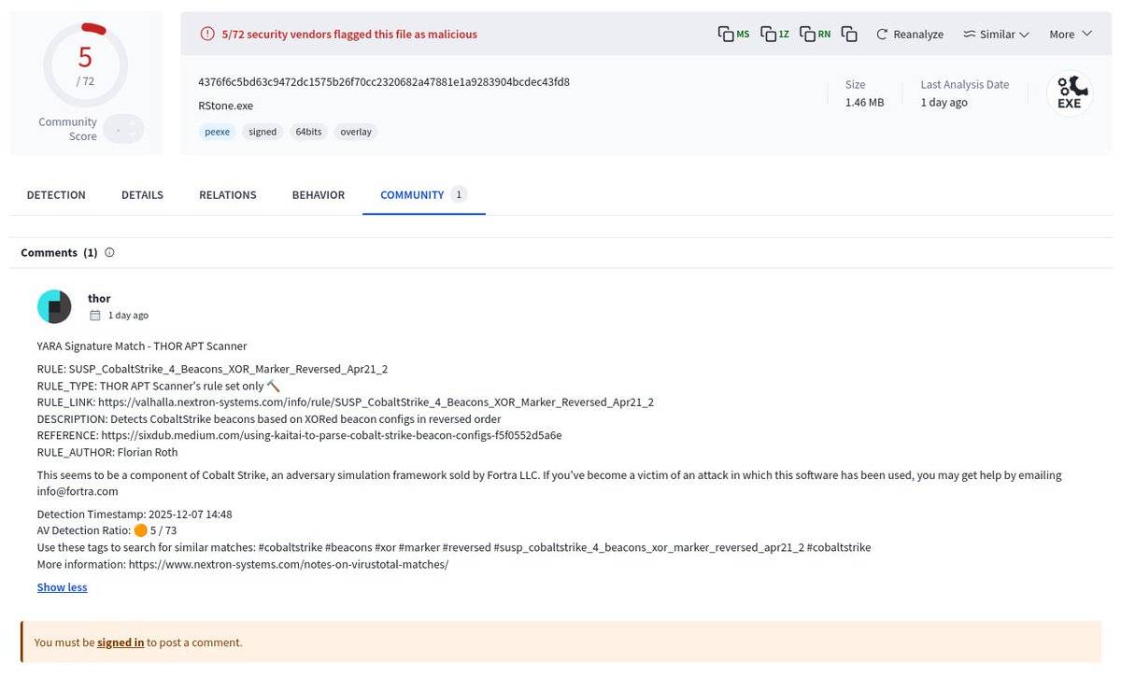Click the signed in link to log in
This screenshot has width=1121, height=677.
tap(121, 642)
